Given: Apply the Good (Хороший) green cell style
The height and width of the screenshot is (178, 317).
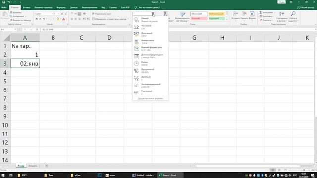Looking at the screenshot, I should click(216, 18).
